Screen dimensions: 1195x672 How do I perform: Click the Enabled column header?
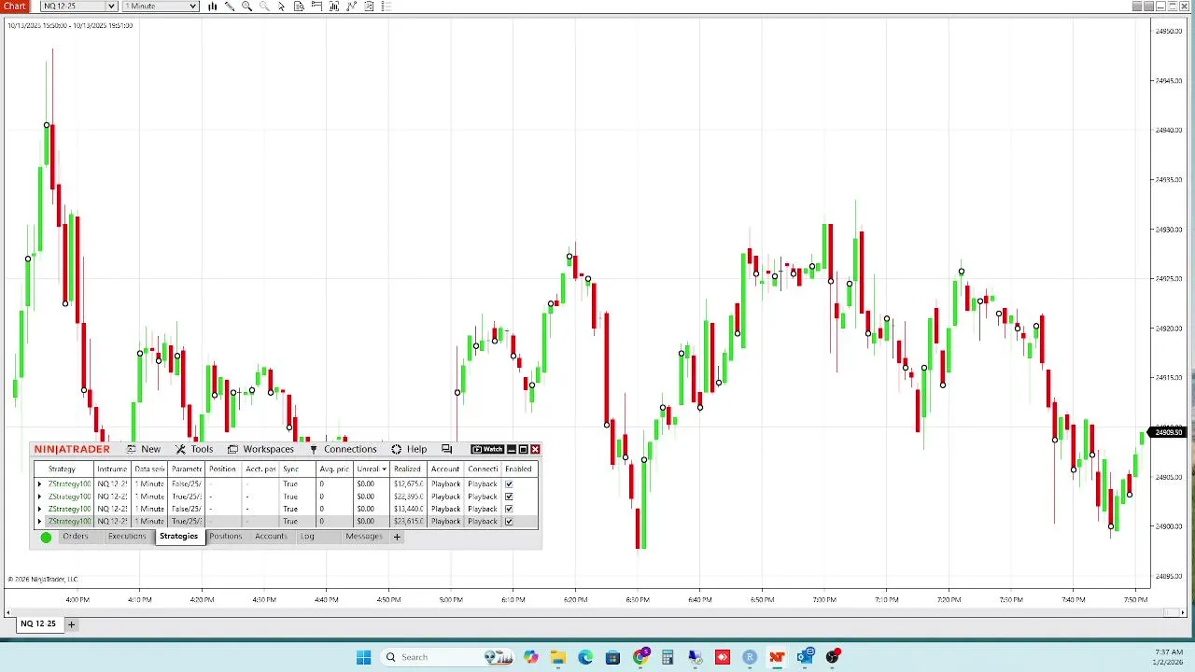pos(518,469)
